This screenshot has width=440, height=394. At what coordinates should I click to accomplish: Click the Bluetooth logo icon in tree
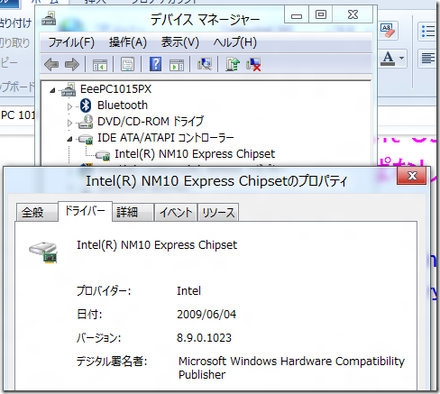point(87,105)
